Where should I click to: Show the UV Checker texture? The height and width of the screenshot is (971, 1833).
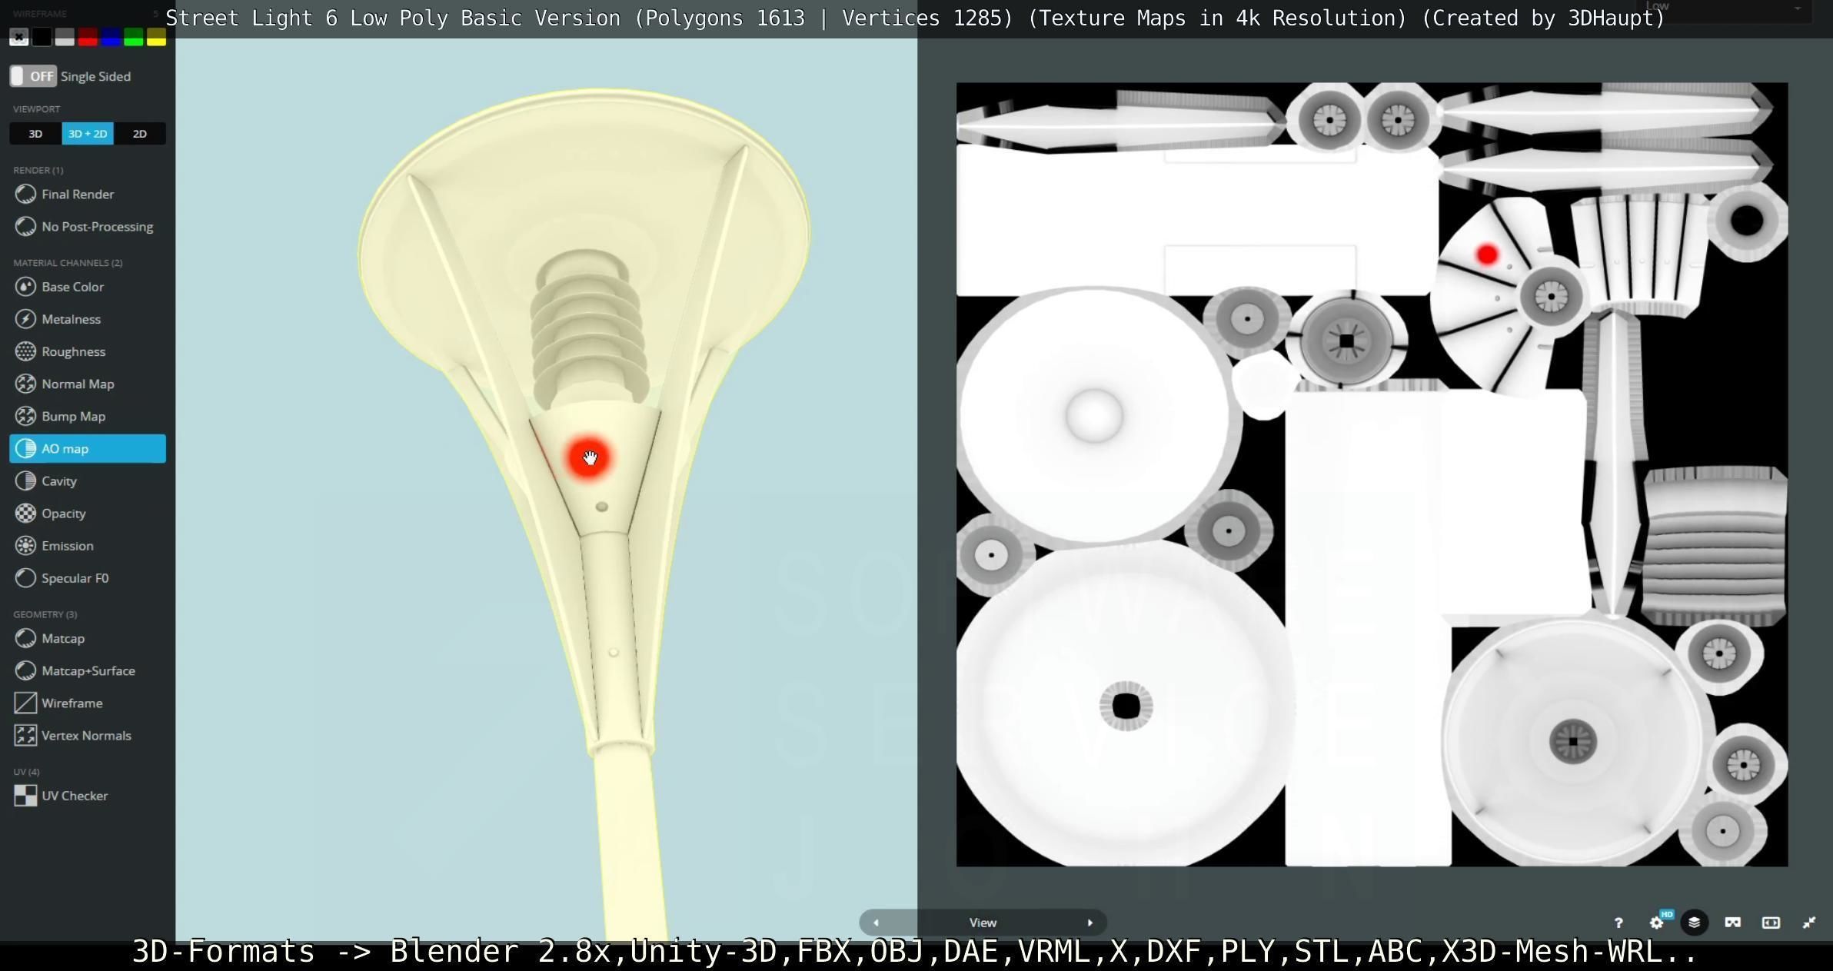(x=74, y=796)
